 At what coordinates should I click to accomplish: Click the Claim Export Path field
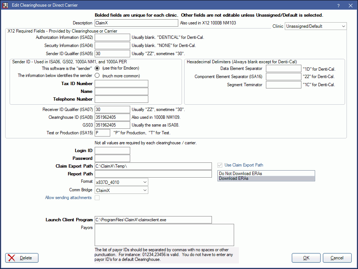153,166
